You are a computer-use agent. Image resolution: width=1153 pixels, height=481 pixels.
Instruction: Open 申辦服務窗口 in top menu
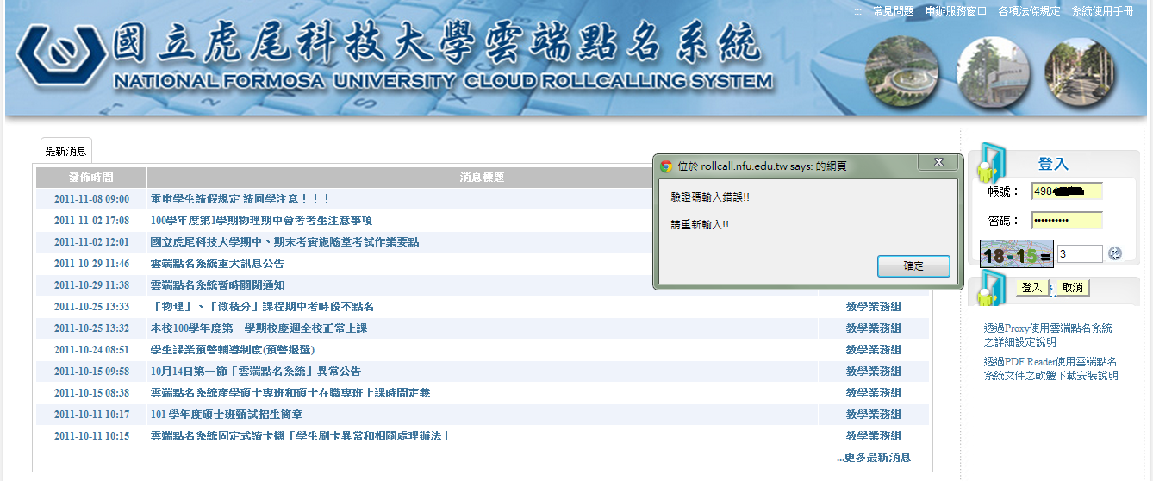[956, 11]
